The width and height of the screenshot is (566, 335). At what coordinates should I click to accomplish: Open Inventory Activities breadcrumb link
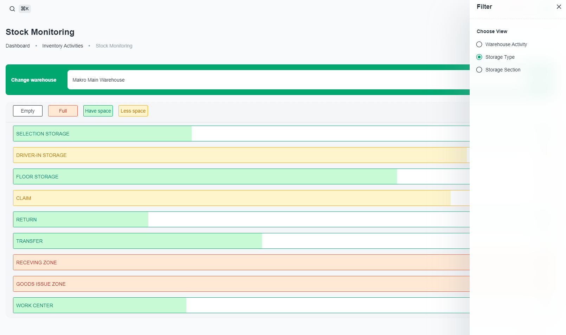[63, 46]
